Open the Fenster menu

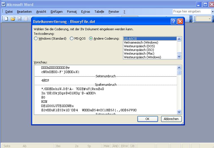[x=114, y=12]
